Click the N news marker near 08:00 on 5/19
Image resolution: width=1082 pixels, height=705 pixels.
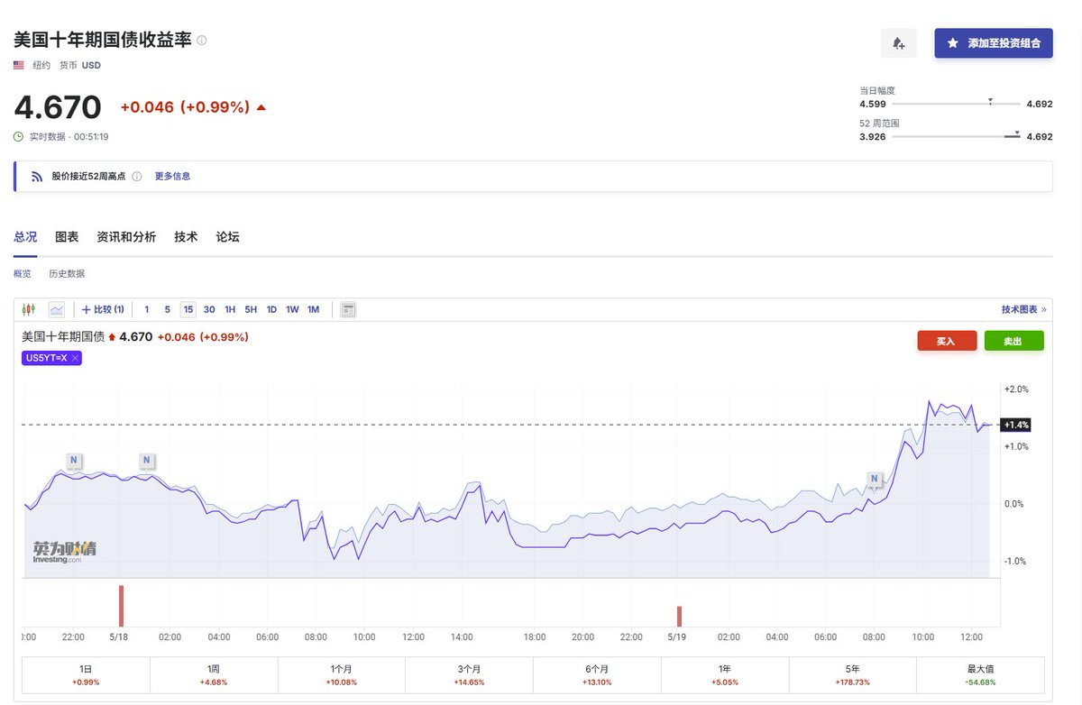click(874, 479)
